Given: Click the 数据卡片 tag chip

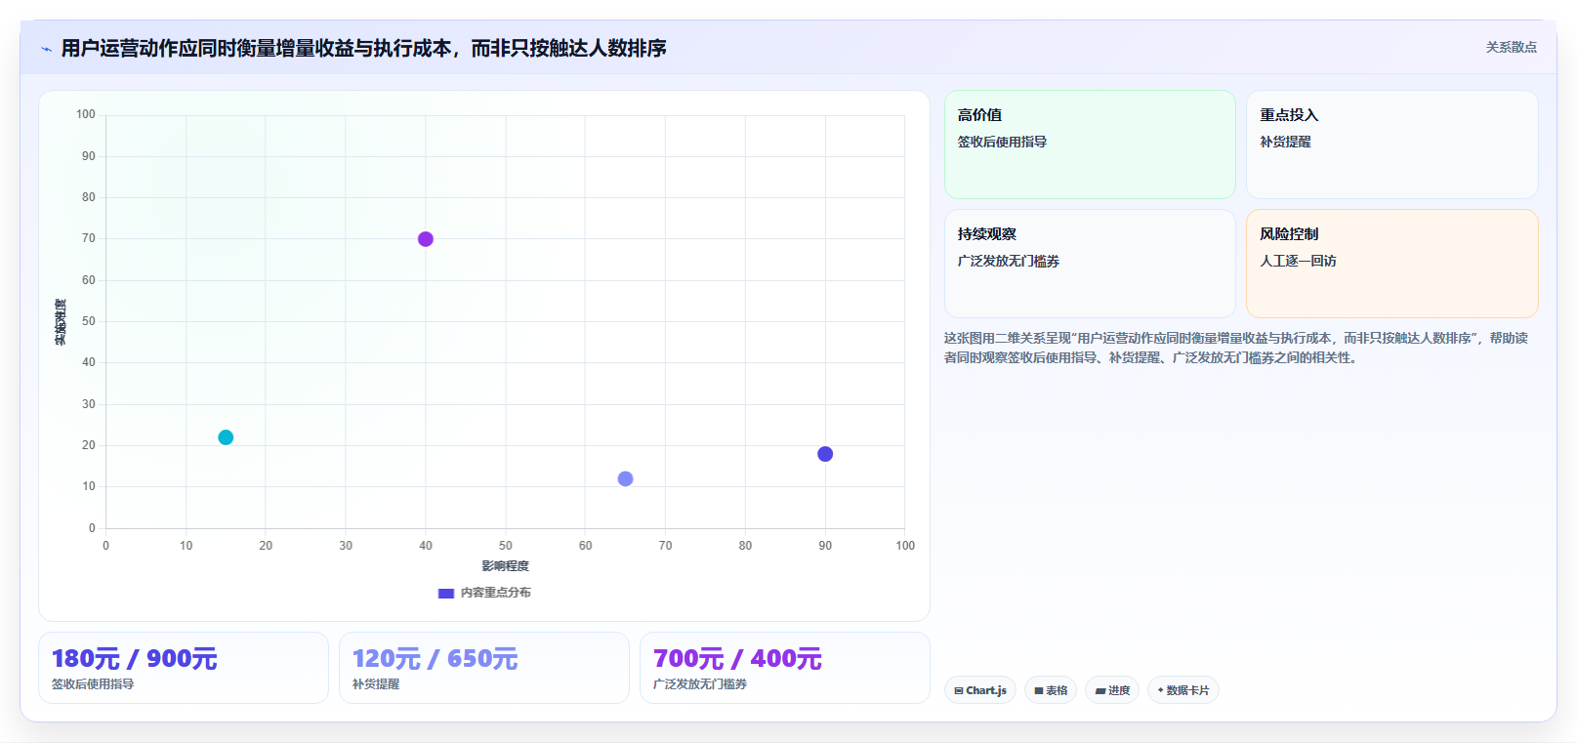Looking at the screenshot, I should point(1183,690).
